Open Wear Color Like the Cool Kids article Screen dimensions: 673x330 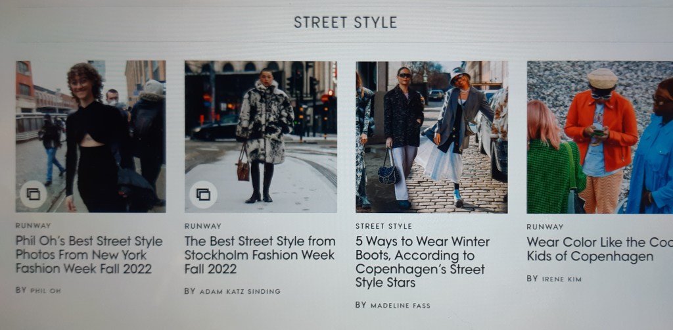[599, 249]
